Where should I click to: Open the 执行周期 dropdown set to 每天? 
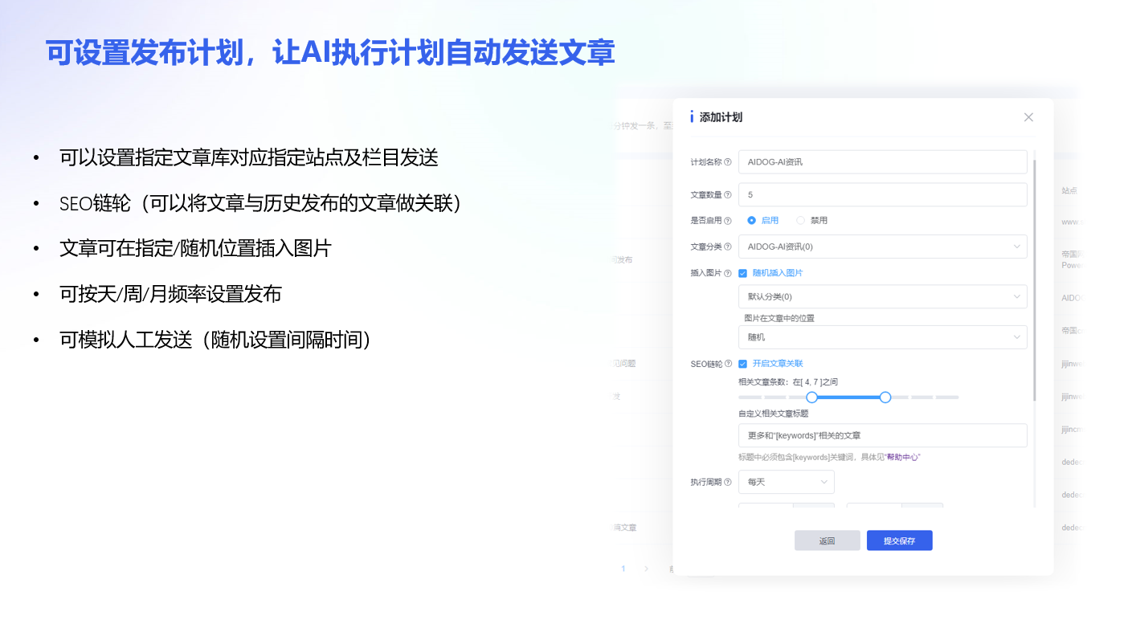tap(786, 483)
